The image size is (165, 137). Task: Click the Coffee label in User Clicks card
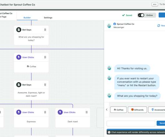pyautogui.click(x=31, y=67)
